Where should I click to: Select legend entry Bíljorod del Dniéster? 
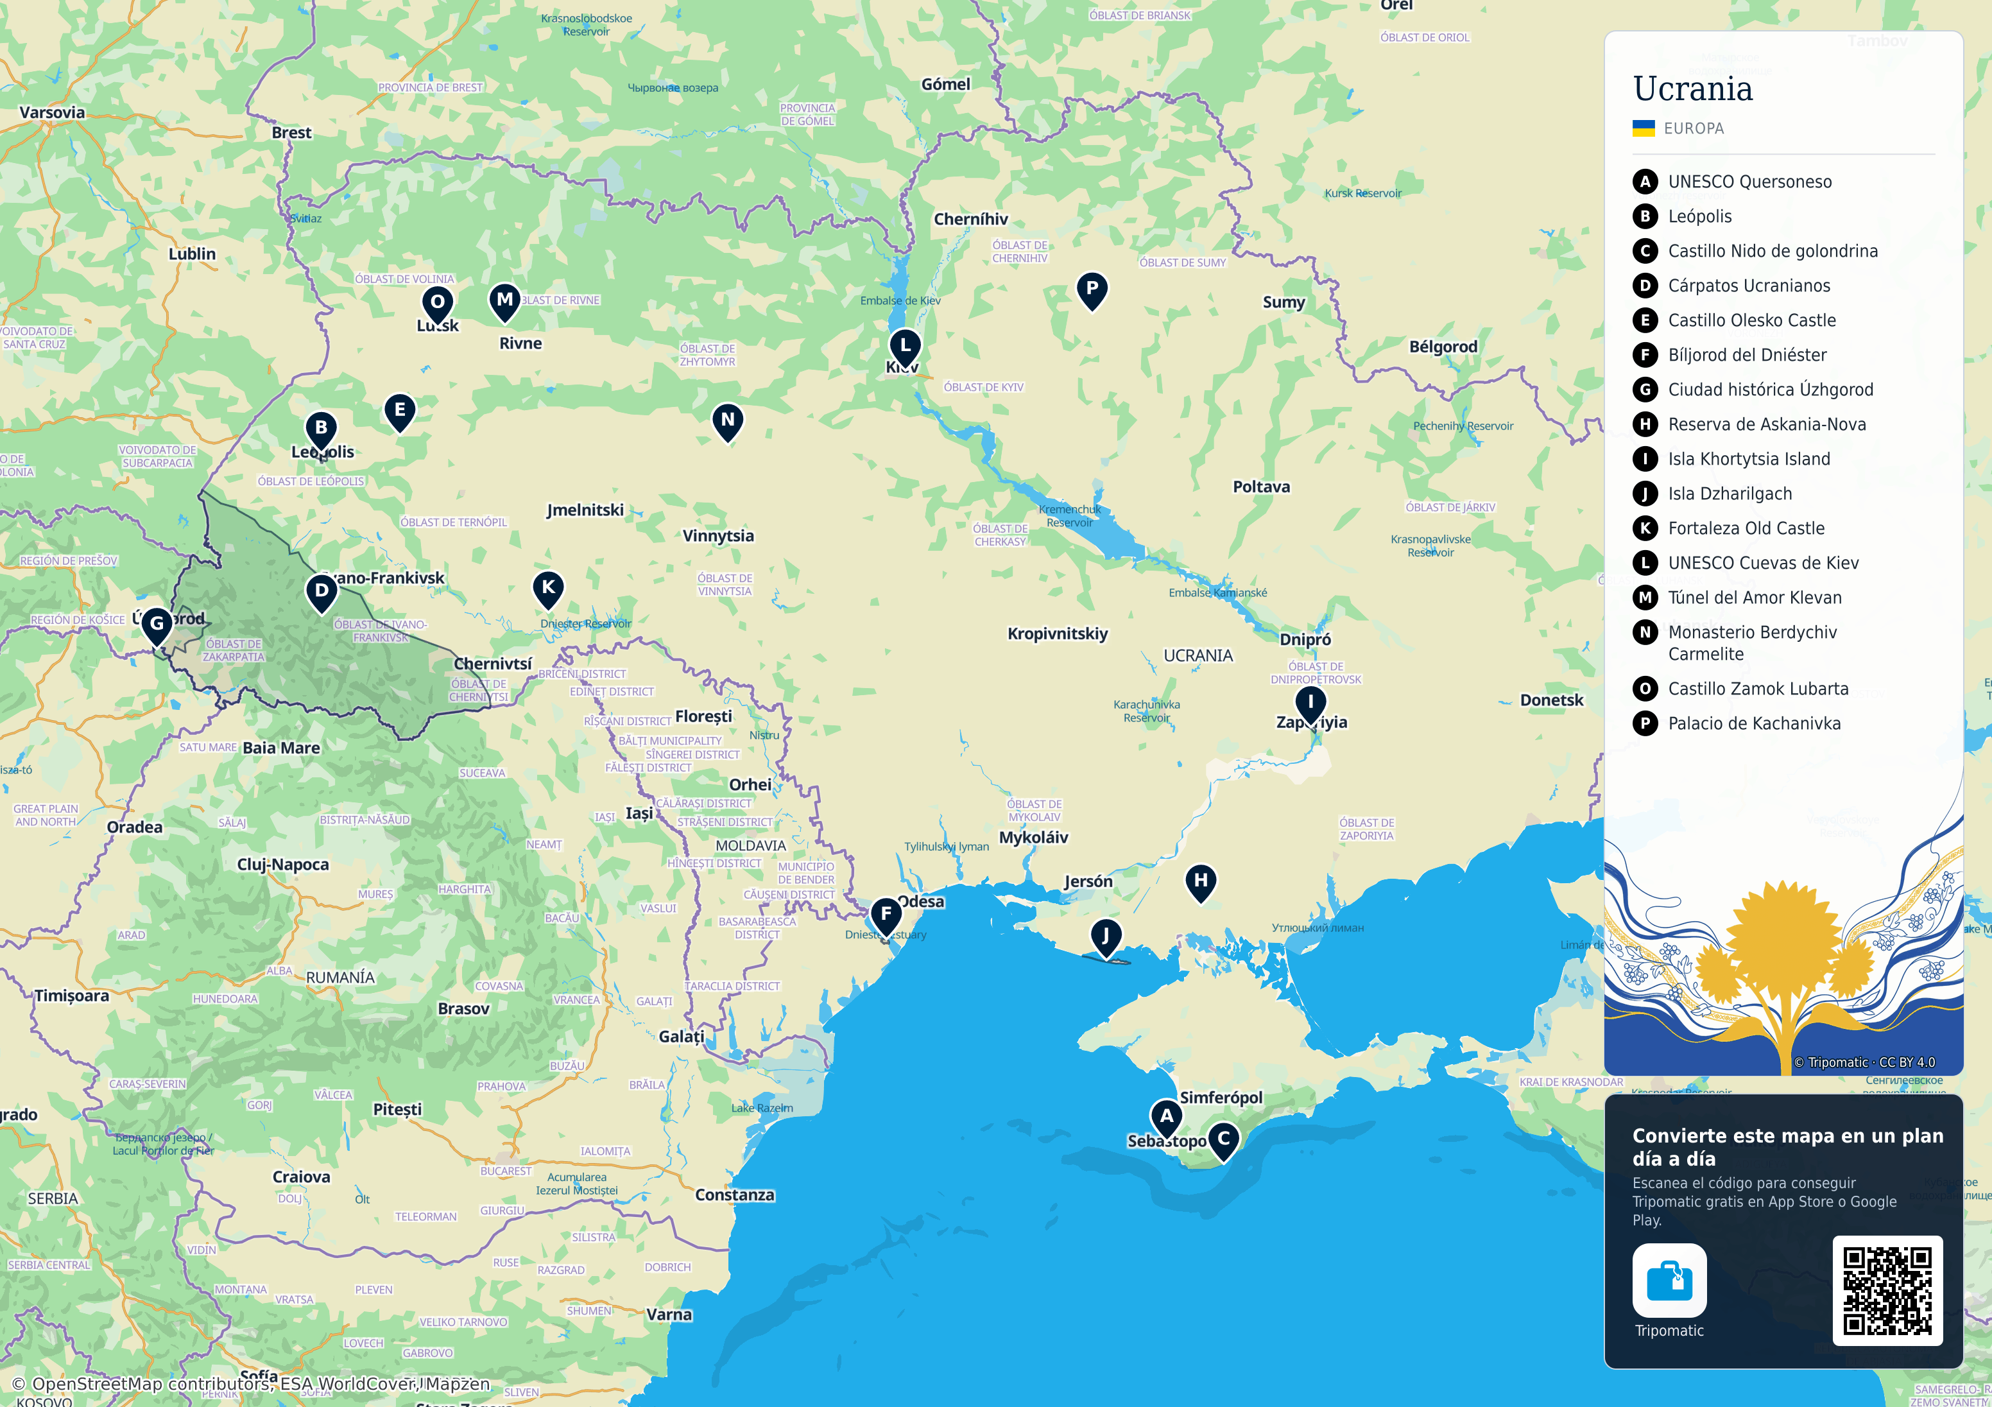click(1747, 355)
